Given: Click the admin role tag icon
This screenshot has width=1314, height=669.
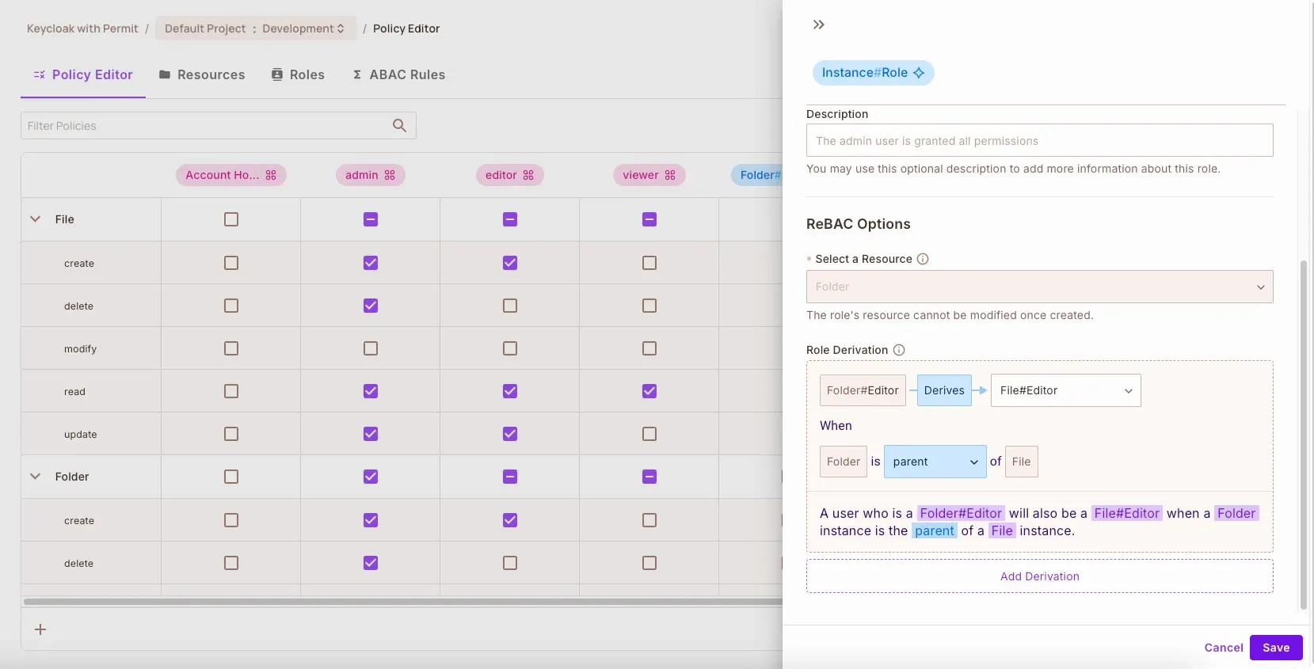Looking at the screenshot, I should coord(390,175).
